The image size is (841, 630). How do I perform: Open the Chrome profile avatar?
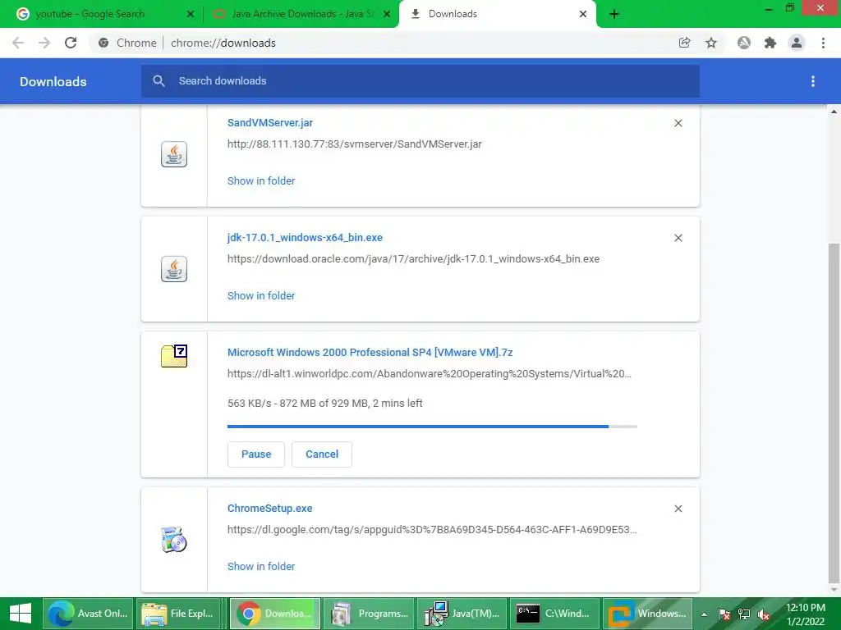[x=797, y=43]
